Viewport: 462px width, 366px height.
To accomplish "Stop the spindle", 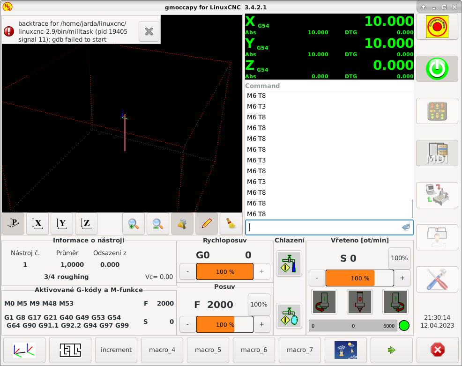I will click(359, 302).
